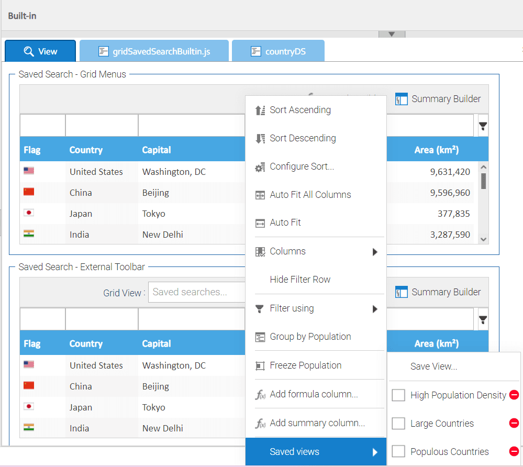The image size is (523, 467).
Task: Click the Filter using funnel icon
Action: (260, 308)
